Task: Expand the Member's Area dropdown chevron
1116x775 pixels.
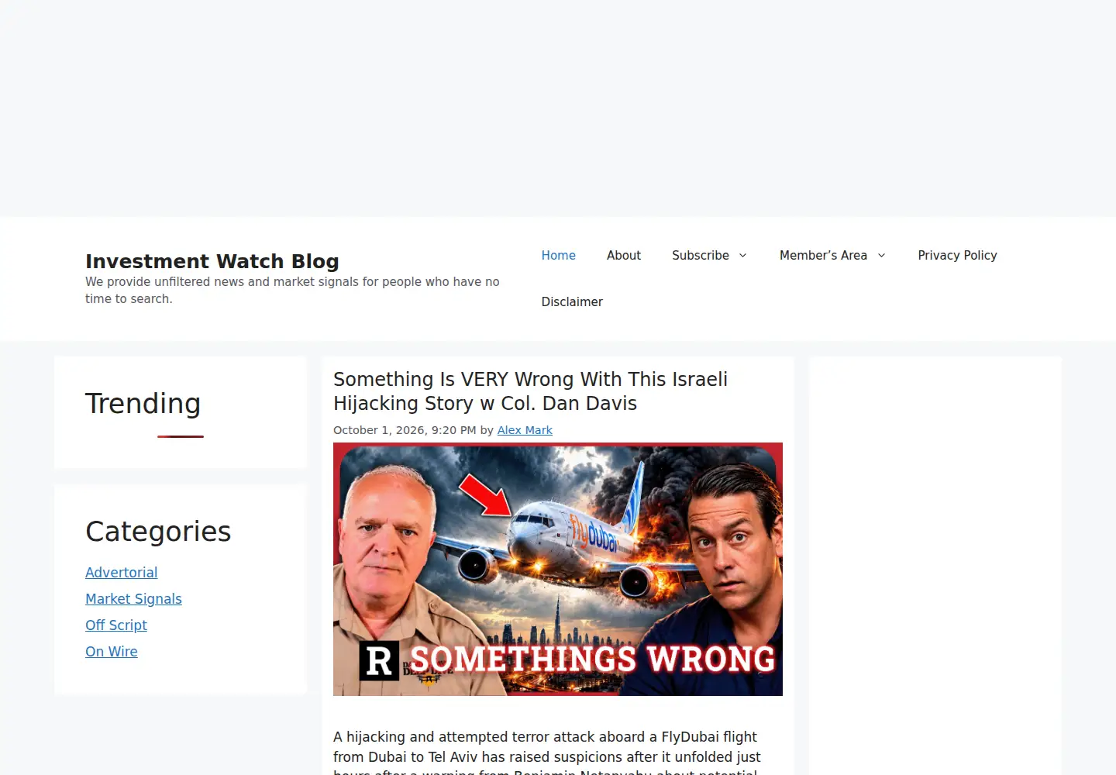Action: 881,255
